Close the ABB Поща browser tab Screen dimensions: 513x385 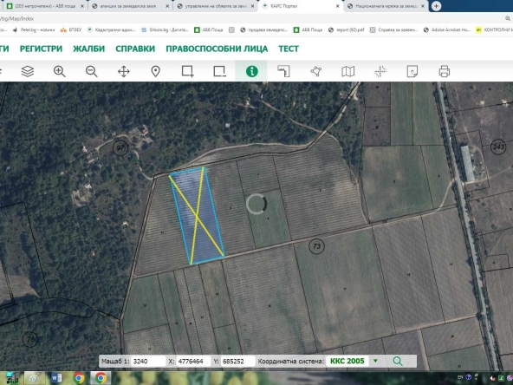point(81,6)
